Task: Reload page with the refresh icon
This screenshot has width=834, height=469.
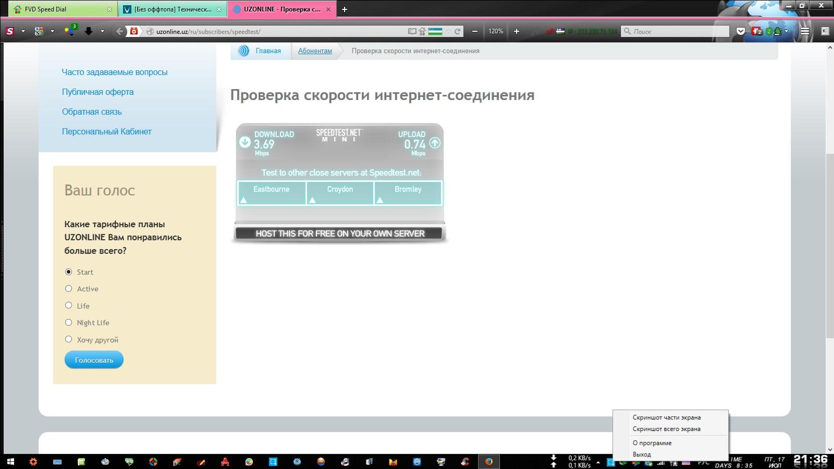Action: click(x=458, y=31)
